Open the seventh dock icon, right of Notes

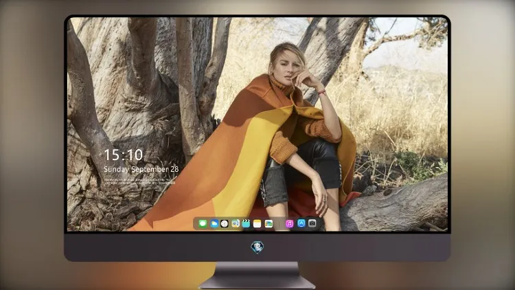tap(268, 223)
